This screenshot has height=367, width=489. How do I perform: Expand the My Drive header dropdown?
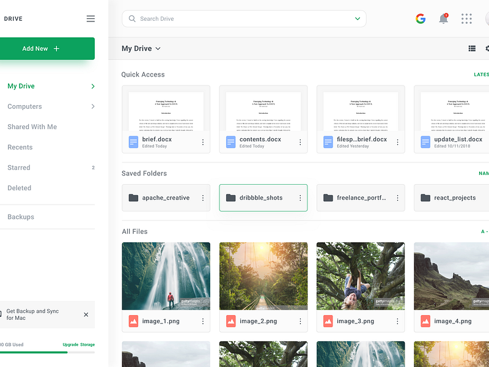tap(157, 48)
